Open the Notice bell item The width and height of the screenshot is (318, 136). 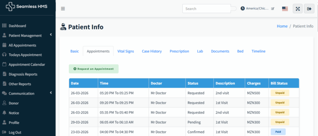(14, 113)
